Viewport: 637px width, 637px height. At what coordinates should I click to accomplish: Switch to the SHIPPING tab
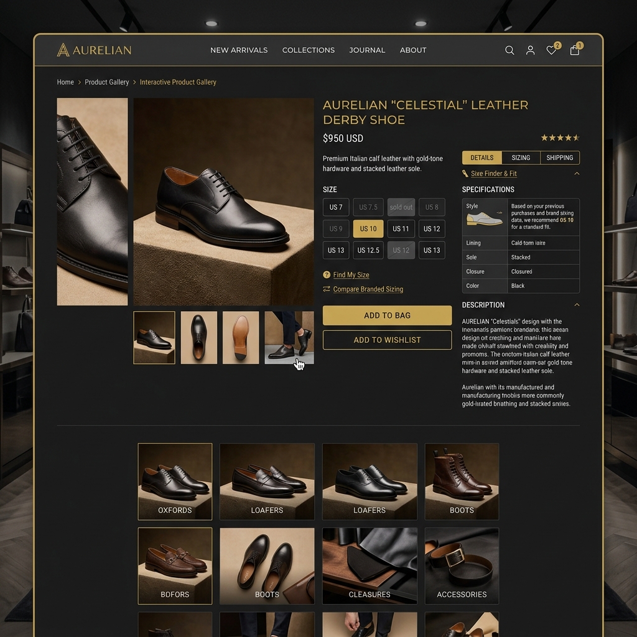pyautogui.click(x=560, y=157)
